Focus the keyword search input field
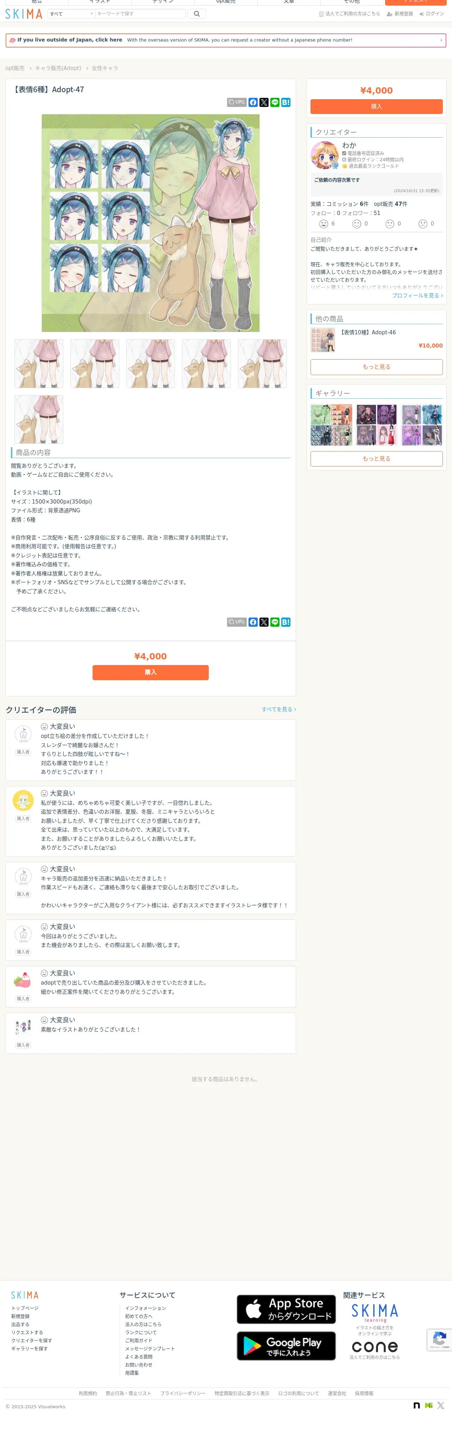 coord(140,14)
